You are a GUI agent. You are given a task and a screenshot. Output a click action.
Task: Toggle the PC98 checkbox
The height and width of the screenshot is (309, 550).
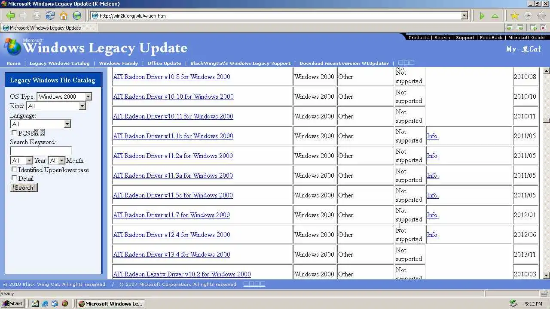(x=14, y=133)
